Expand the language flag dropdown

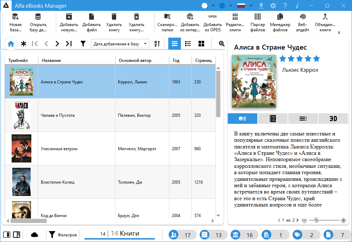pyautogui.click(x=251, y=6)
